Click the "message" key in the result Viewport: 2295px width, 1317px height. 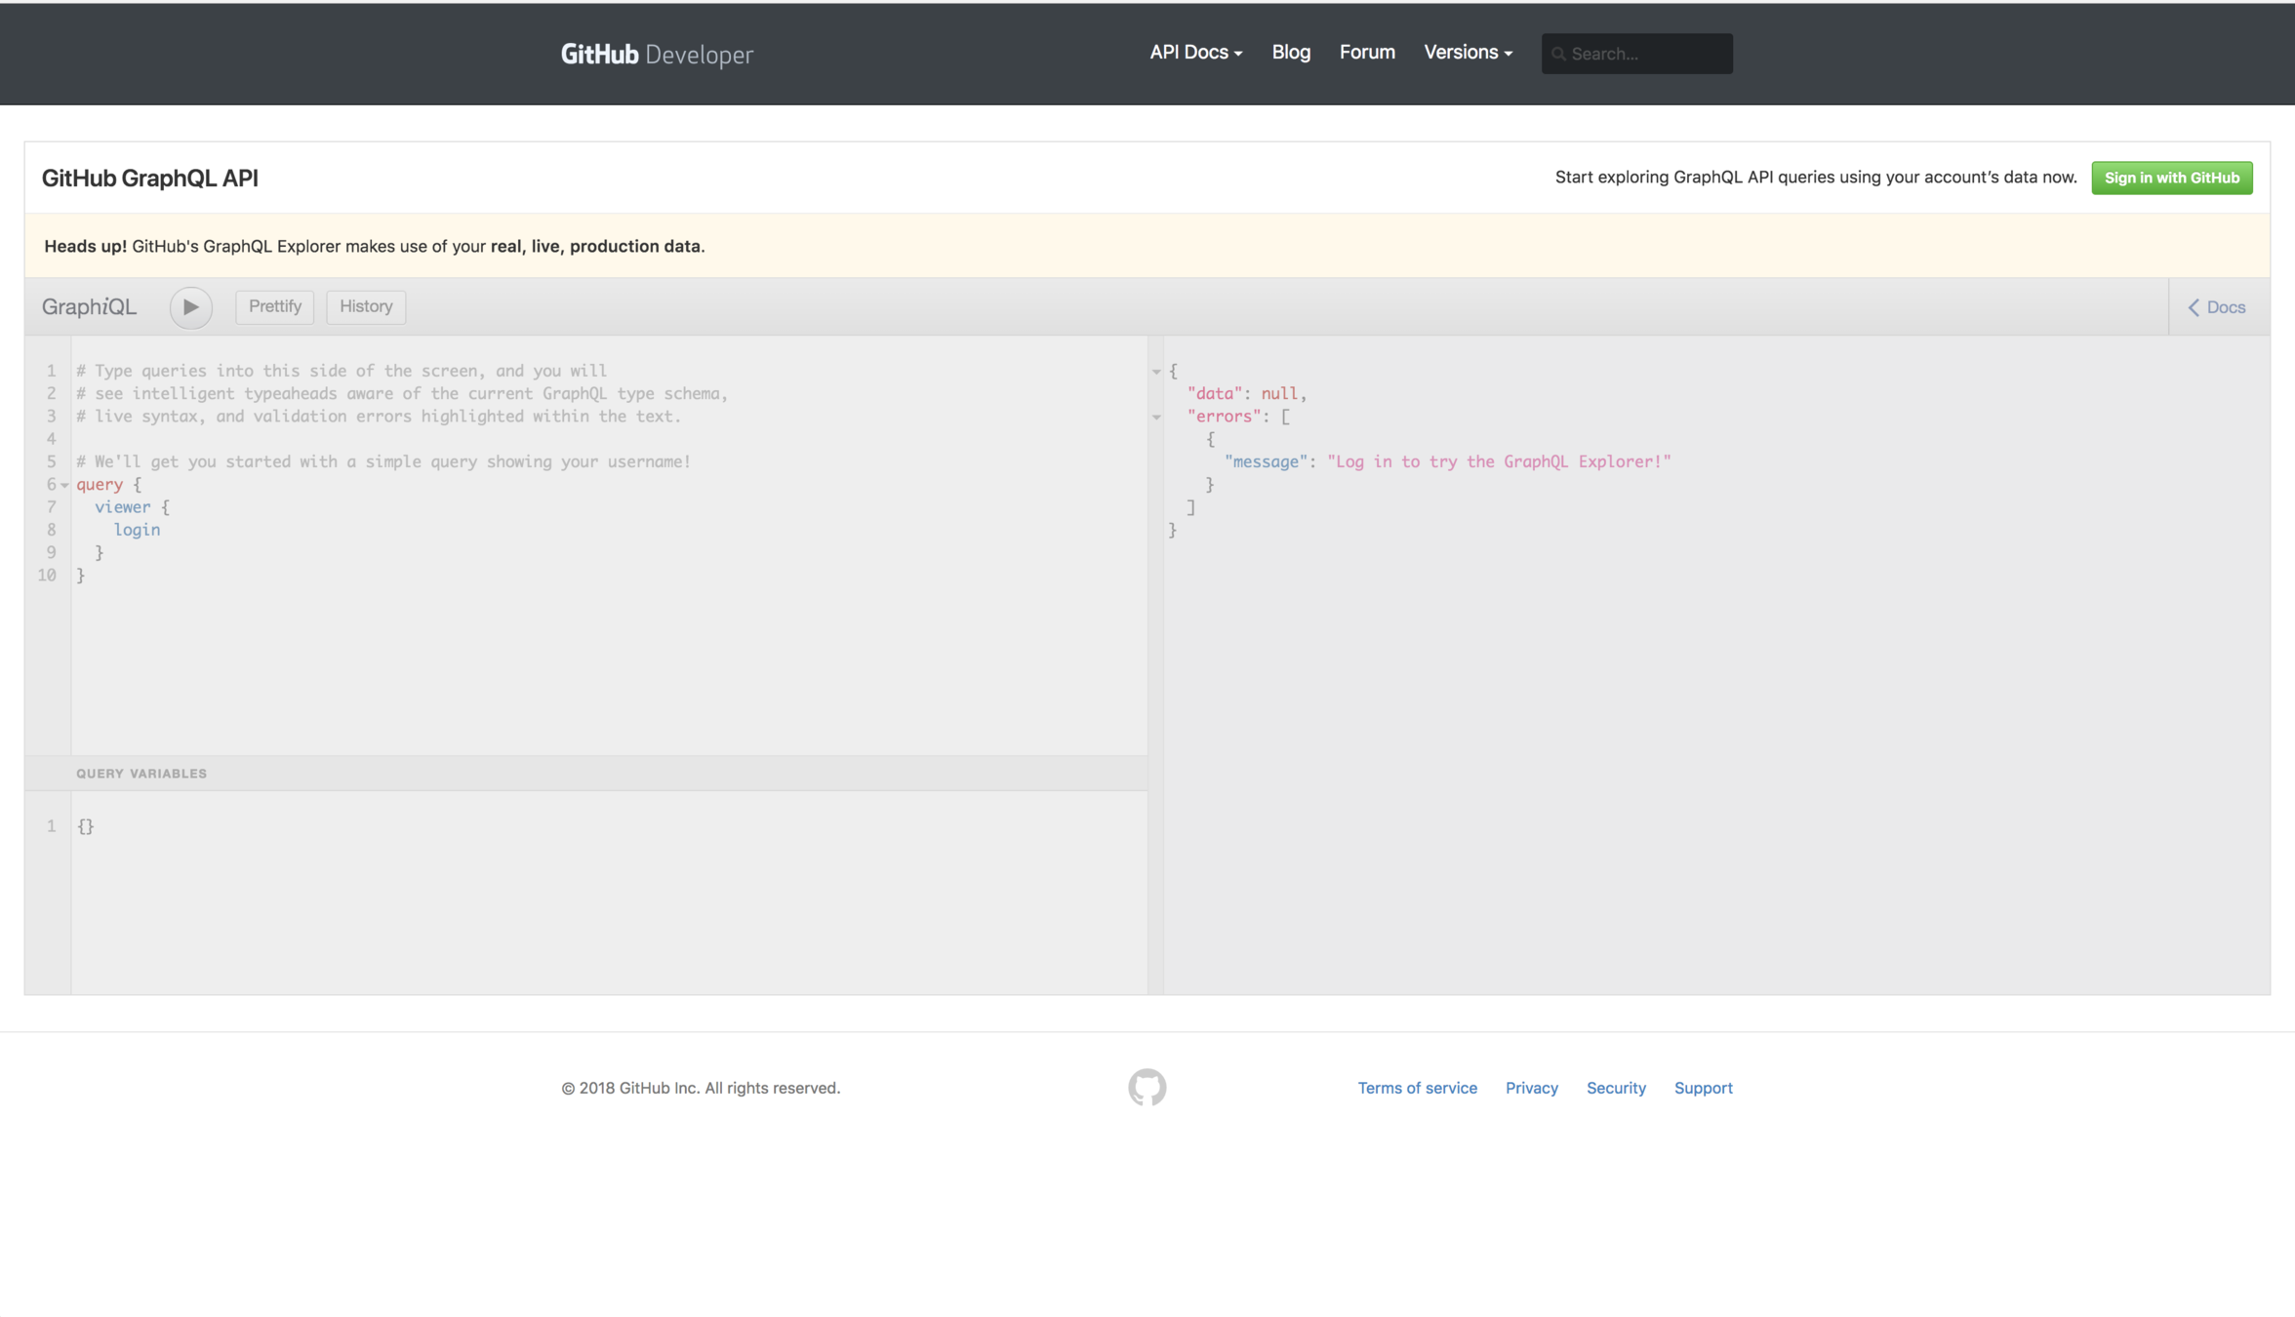pyautogui.click(x=1266, y=461)
